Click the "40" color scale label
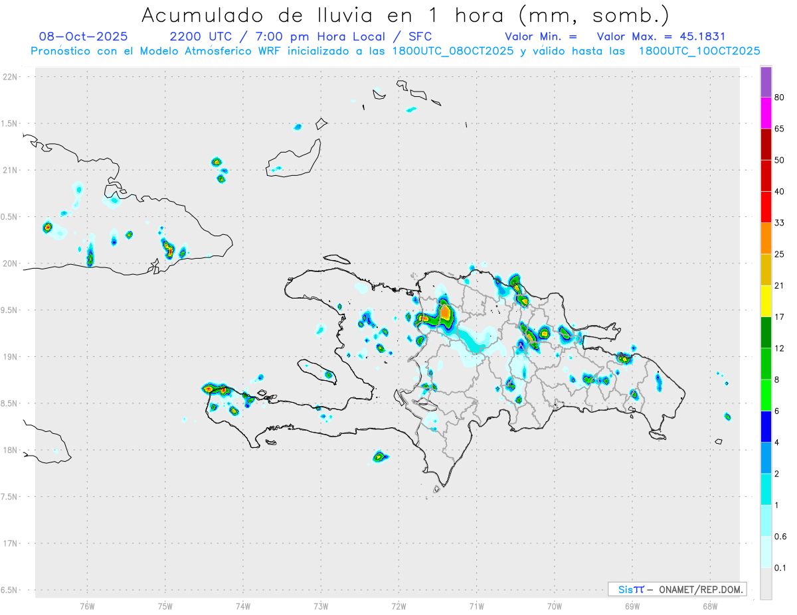Viewport: 797px width, 615px height. click(779, 191)
